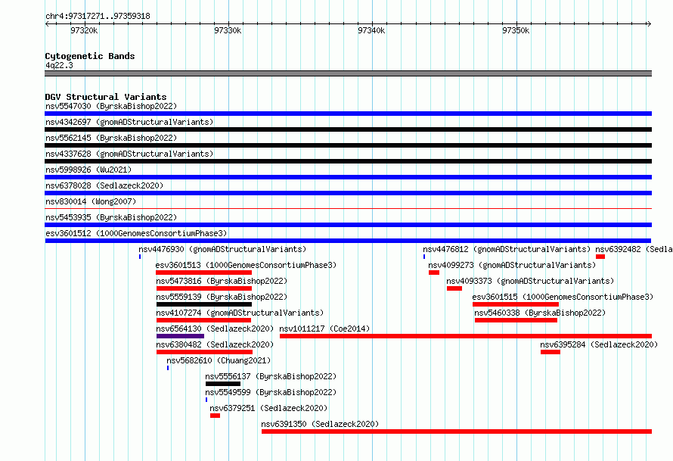Select the short red bar under nsv4099273
The image size is (673, 461).
point(434,273)
